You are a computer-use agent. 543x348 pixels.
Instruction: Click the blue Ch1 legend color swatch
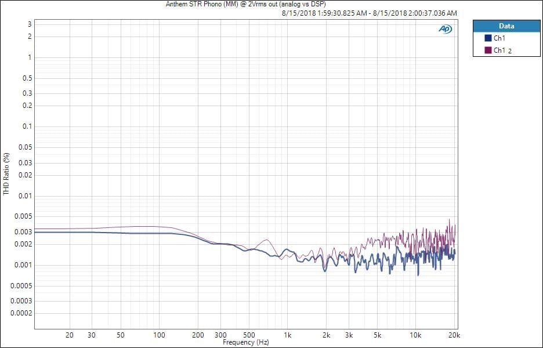(x=488, y=38)
